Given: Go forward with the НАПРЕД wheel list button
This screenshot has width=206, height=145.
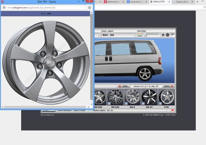Looking at the screenshot, I should (168, 86).
